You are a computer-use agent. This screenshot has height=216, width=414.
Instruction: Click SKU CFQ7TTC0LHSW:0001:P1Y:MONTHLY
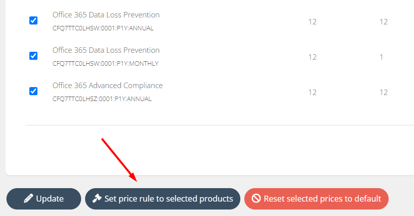coord(105,64)
